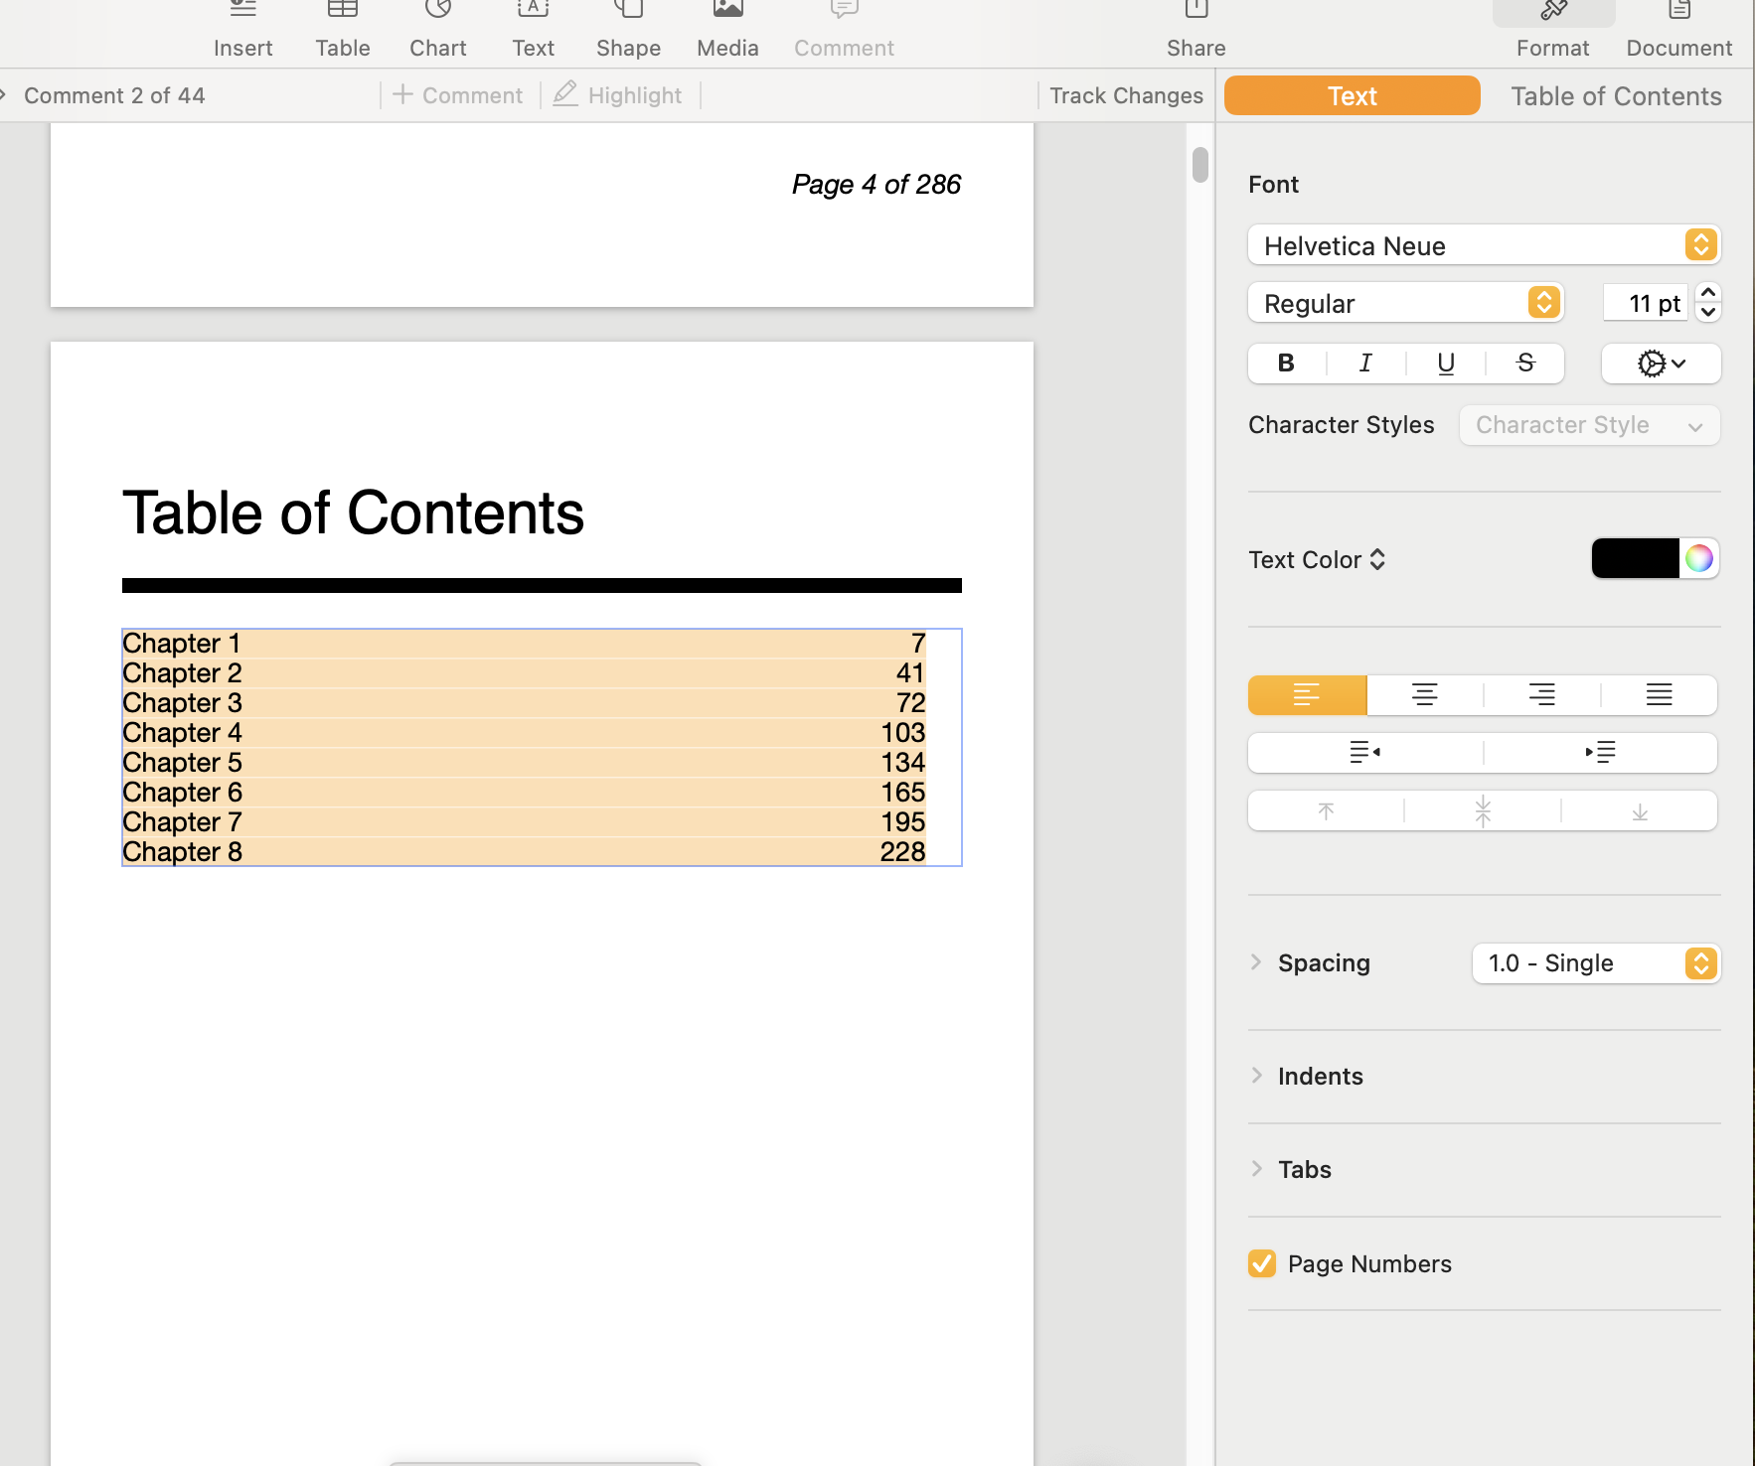Open the Insert menu in toolbar
The image size is (1755, 1466).
[x=242, y=31]
